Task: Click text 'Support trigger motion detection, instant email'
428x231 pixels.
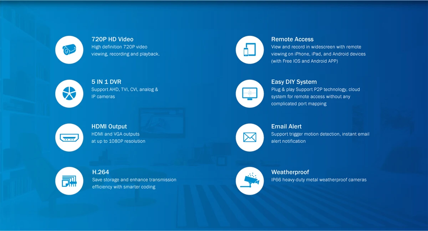Action: [x=320, y=134]
